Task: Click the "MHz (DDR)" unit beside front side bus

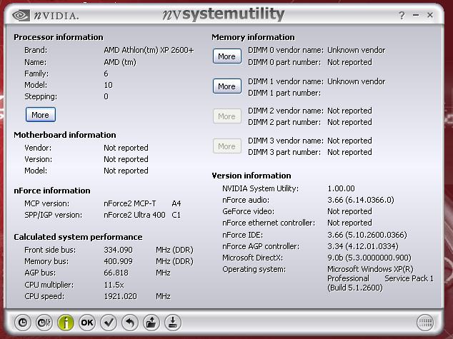Action: 174,250
